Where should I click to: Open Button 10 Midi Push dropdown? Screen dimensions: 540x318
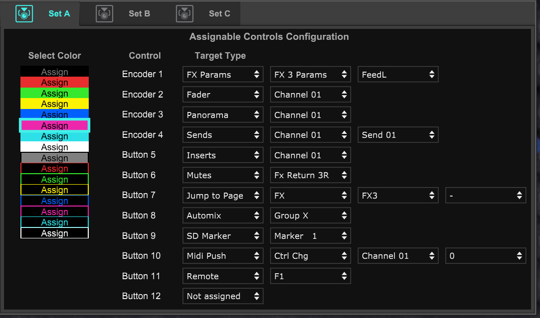click(223, 256)
